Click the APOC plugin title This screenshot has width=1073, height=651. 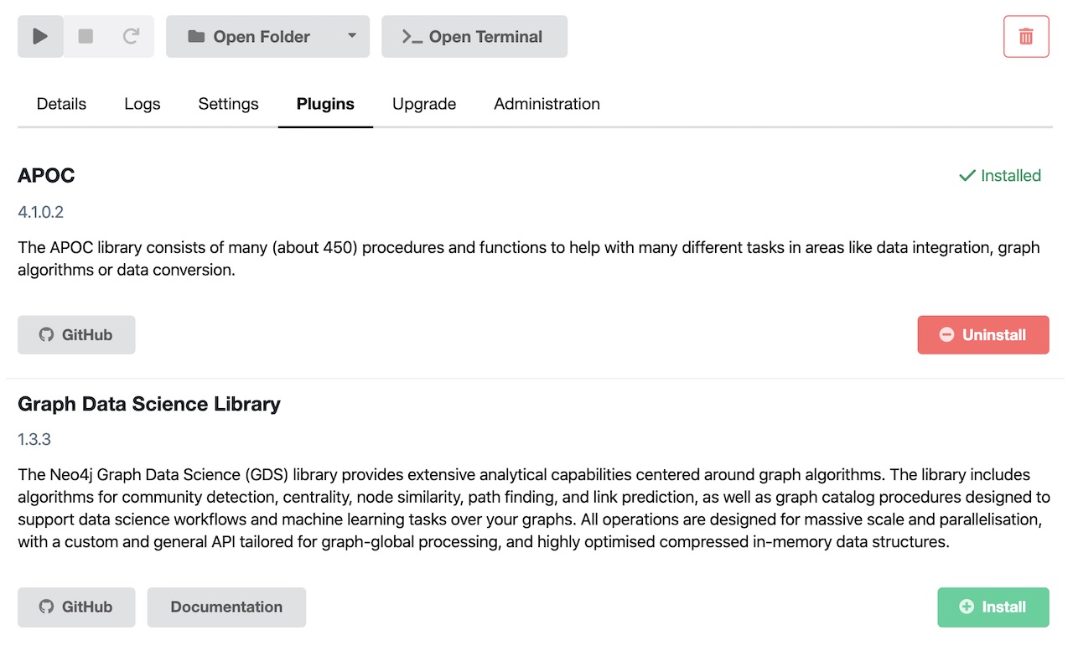click(46, 175)
